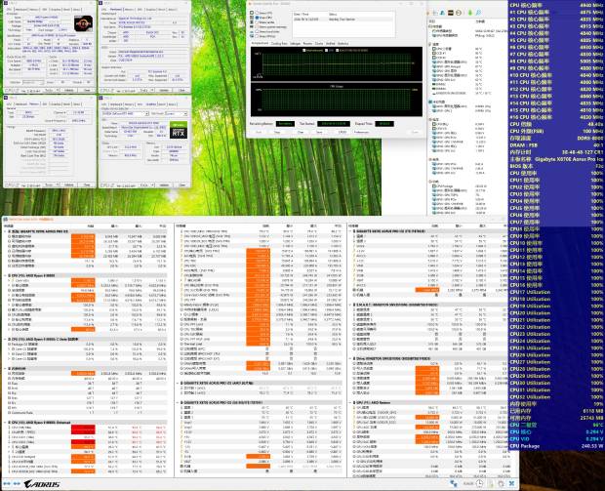Collapse the CPU [#0]: AMD Ryzen 9 9950X: Enhanced section
The height and width of the screenshot is (491, 605).
6,423
